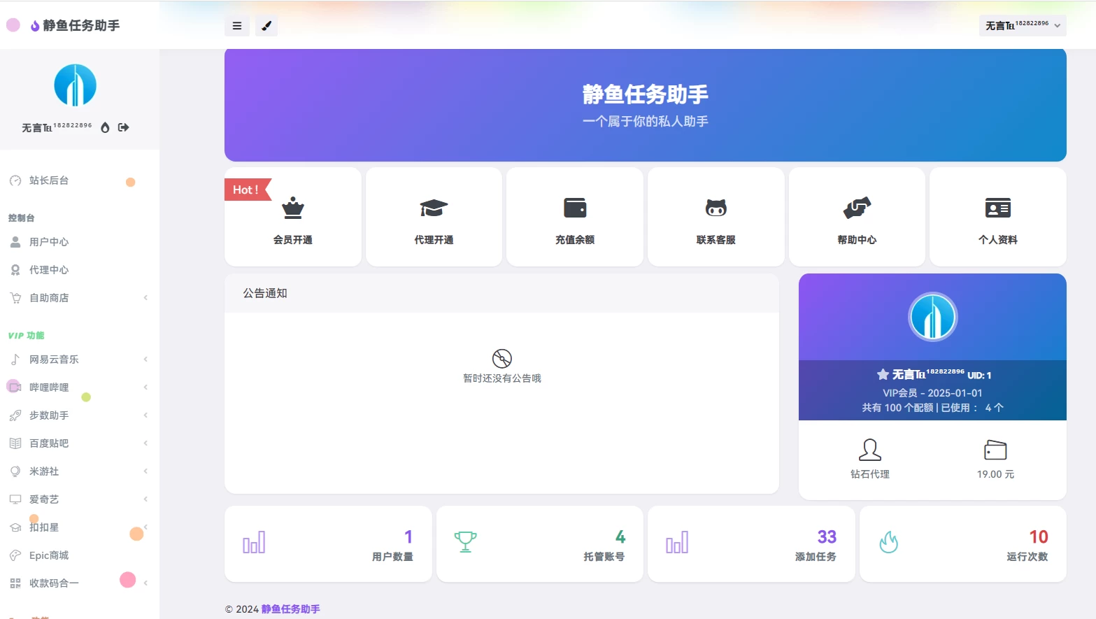Click the 19.00 元 wallet balance

tap(995, 474)
